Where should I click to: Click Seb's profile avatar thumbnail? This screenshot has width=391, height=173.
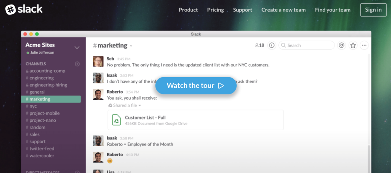click(98, 61)
